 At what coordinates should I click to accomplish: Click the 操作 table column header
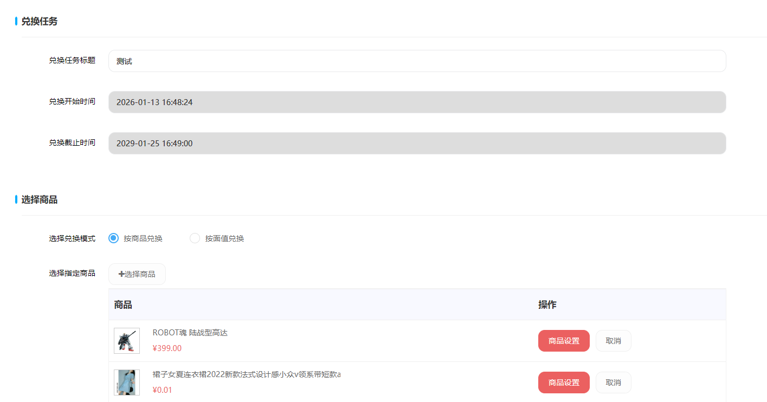tap(546, 304)
